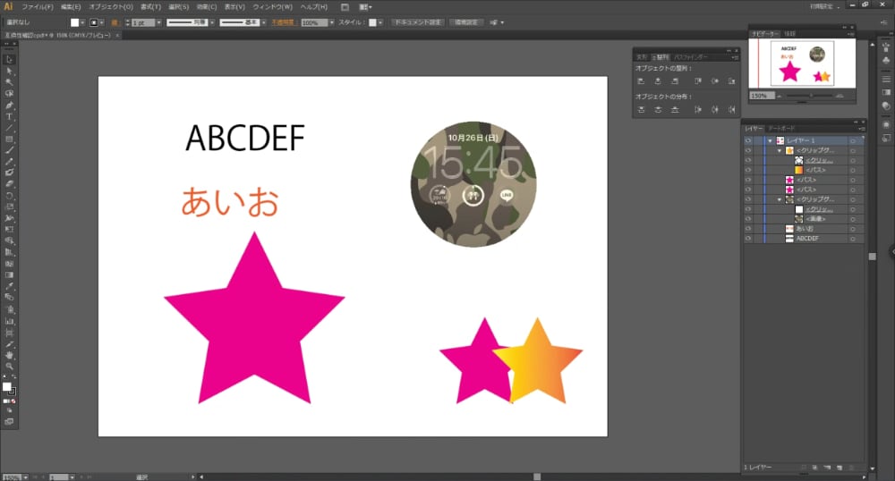Collapse the レイヤー 1 layer tree
The image size is (895, 481).
(x=769, y=140)
